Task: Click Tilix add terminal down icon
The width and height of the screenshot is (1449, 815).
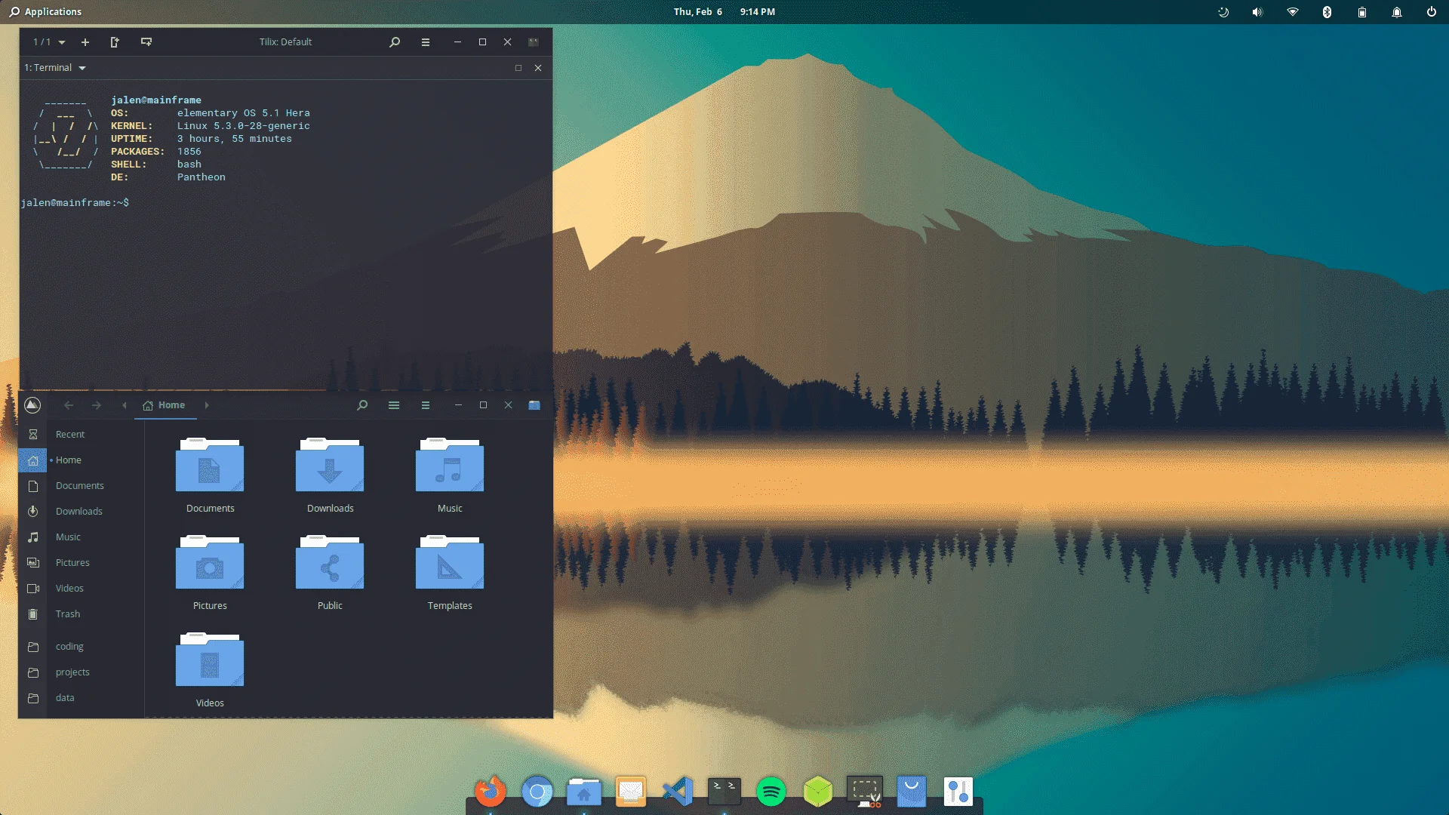Action: (146, 42)
